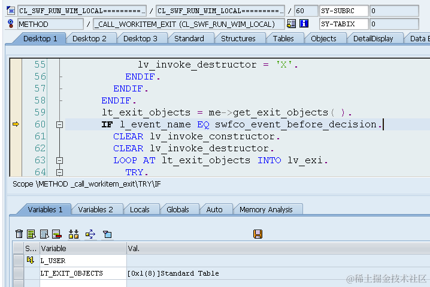Click the CLEAR lv_invoke_constructor statement

pos(196,136)
